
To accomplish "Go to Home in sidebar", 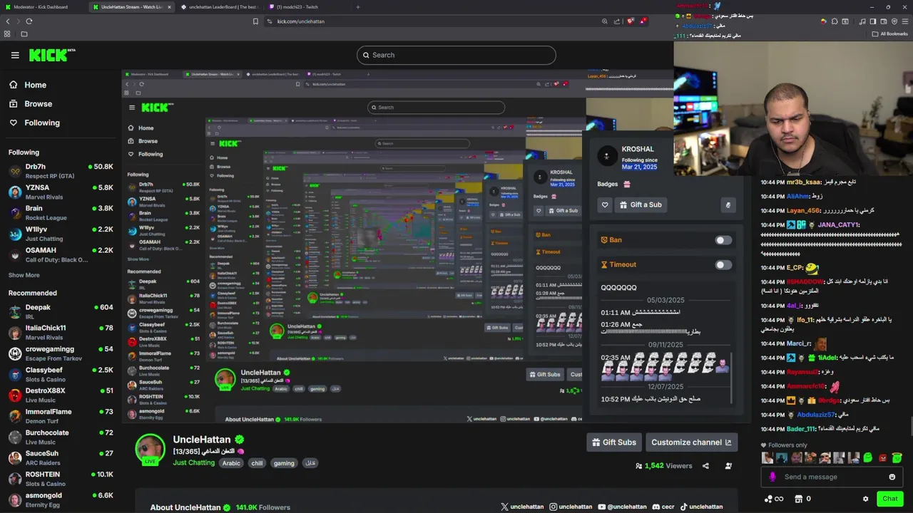I will tap(29, 85).
